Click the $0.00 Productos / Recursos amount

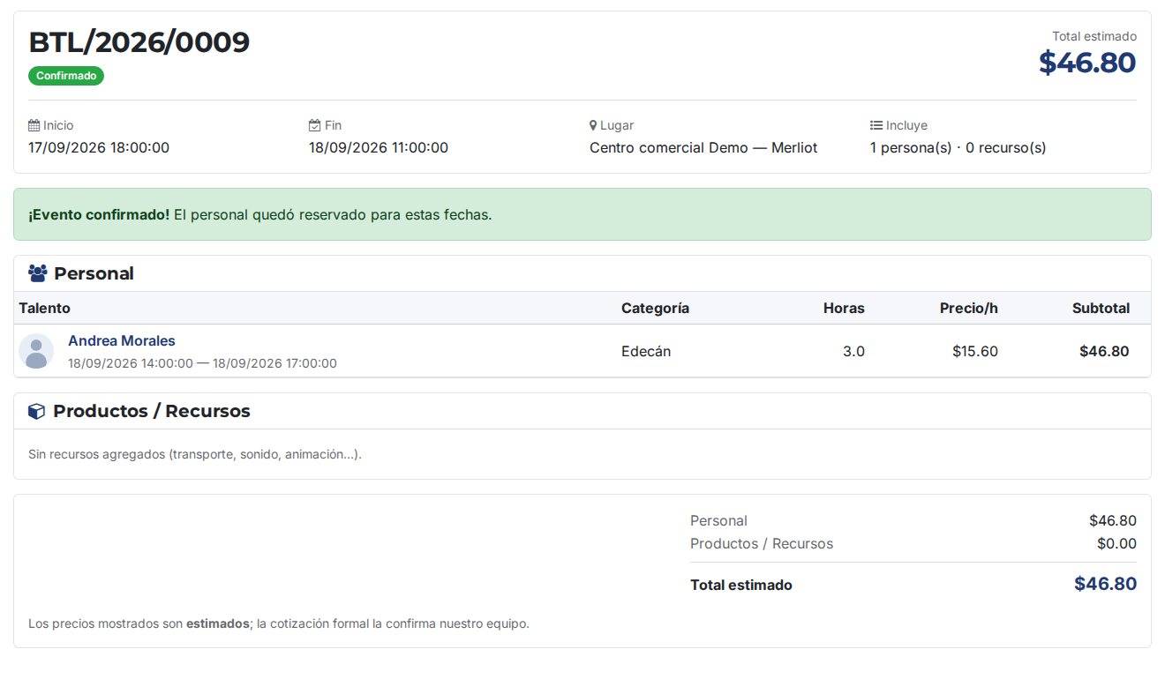1116,543
